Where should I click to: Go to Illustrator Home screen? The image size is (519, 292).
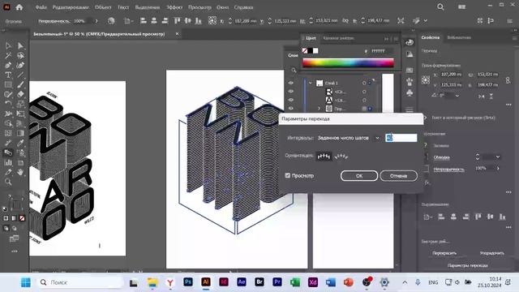19,7
